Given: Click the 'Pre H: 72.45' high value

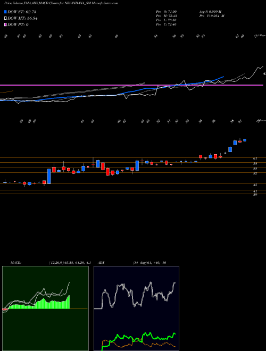Looking at the screenshot, I should [x=166, y=16].
